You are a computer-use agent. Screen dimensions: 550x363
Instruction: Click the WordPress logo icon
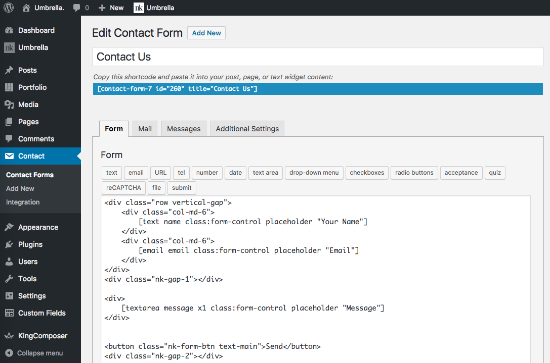click(9, 8)
